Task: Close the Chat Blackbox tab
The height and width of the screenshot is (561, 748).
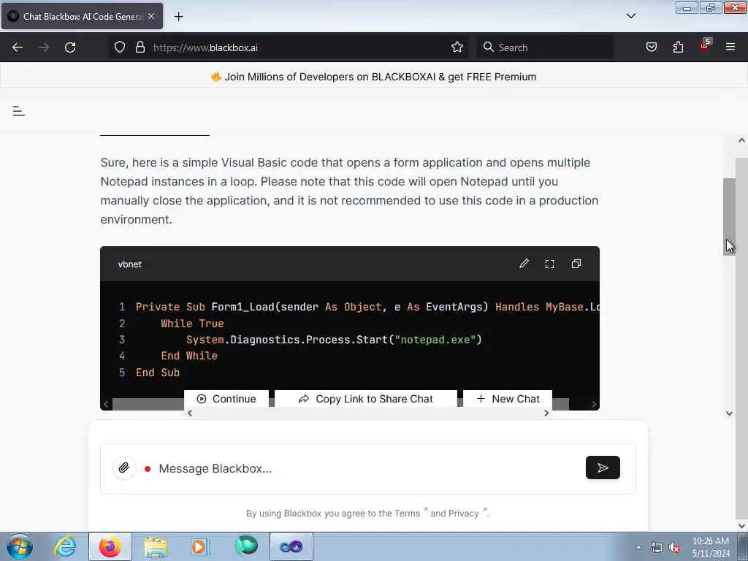Action: coord(151,16)
